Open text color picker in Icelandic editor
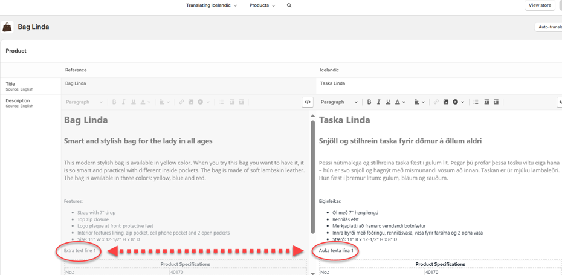The image size is (562, 275). [x=400, y=102]
